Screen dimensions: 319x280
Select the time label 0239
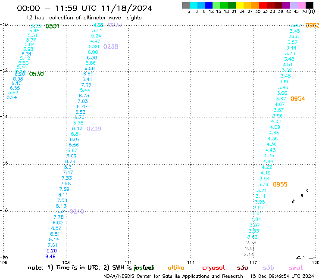[x=94, y=128]
